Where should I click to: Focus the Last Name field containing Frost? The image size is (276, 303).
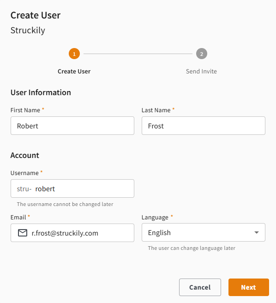coord(204,126)
